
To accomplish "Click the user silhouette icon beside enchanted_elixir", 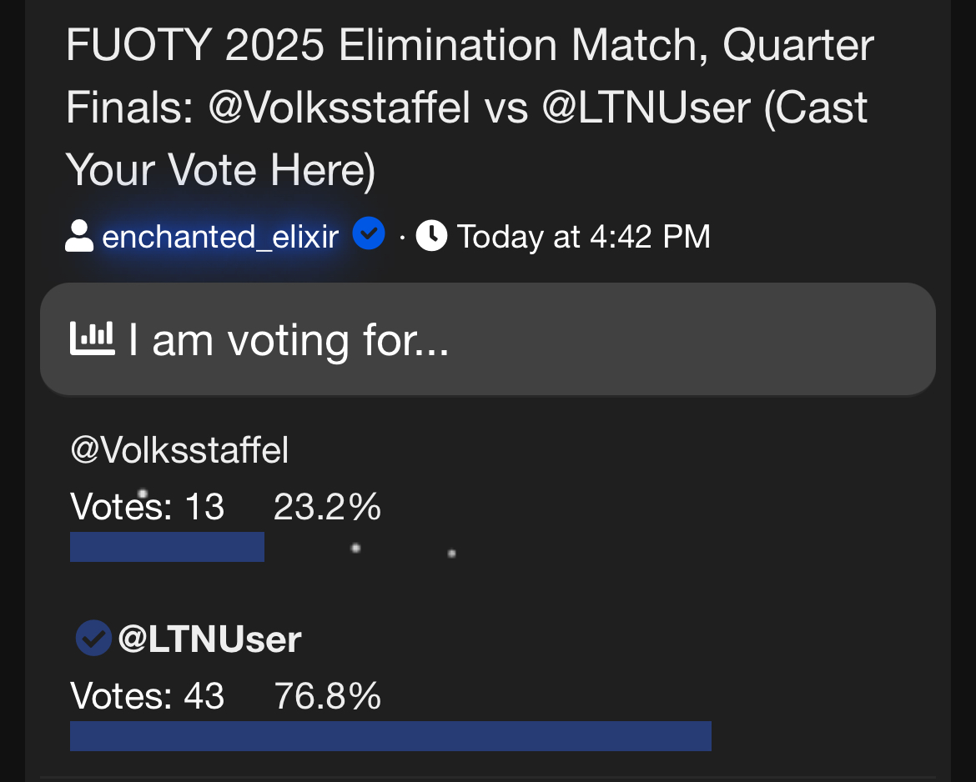I will tap(78, 236).
